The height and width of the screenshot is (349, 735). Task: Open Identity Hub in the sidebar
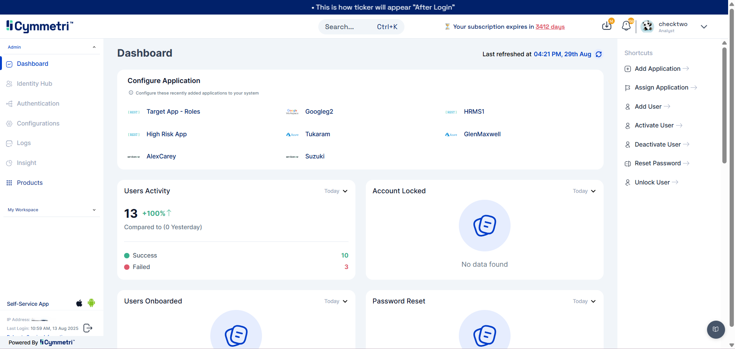34,83
